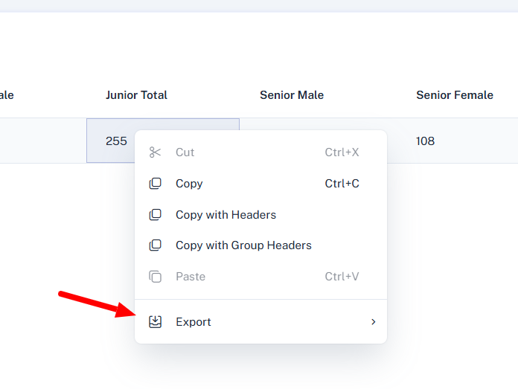Select the Senior Female cell with 108
The image size is (518, 389).
pyautogui.click(x=426, y=141)
